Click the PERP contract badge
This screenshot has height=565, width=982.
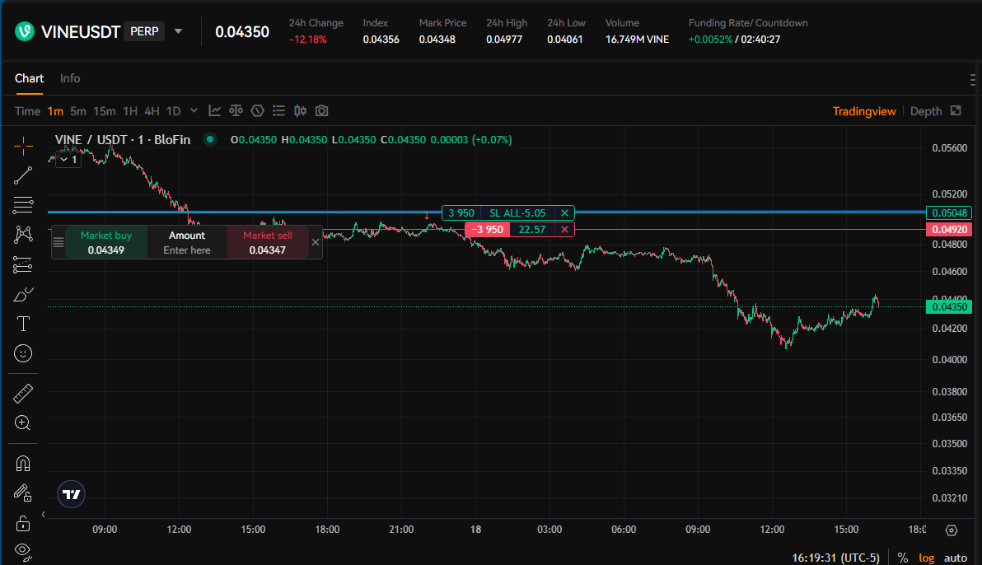point(144,31)
